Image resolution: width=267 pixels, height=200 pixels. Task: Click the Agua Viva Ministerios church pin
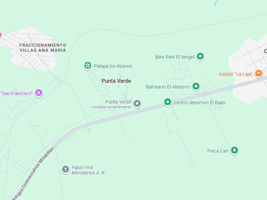point(65,170)
